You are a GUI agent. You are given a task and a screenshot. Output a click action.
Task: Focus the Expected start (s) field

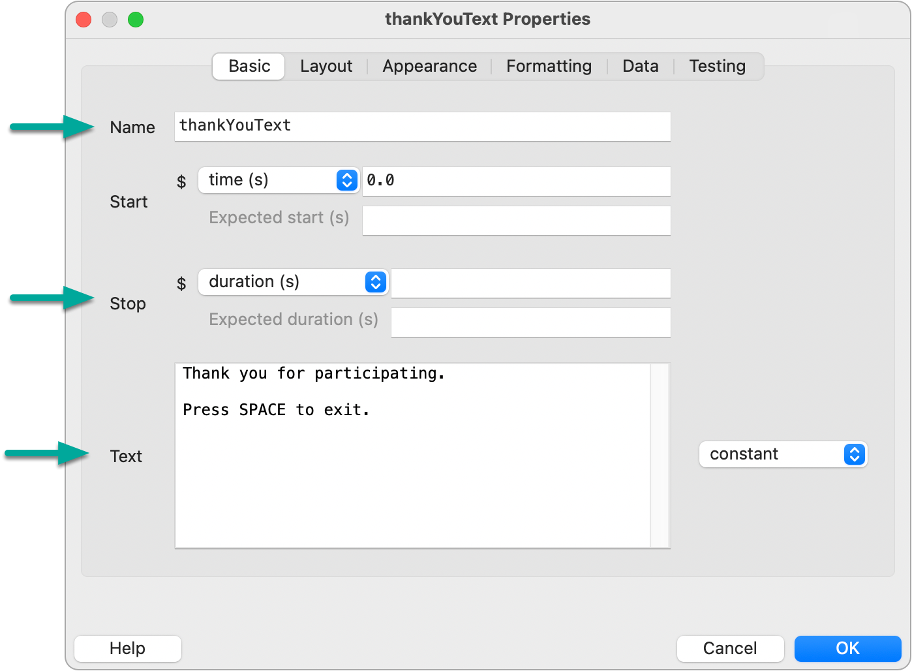(x=517, y=221)
